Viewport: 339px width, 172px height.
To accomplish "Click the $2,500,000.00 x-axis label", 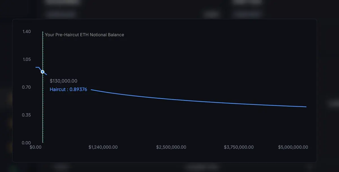I will click(x=171, y=147).
